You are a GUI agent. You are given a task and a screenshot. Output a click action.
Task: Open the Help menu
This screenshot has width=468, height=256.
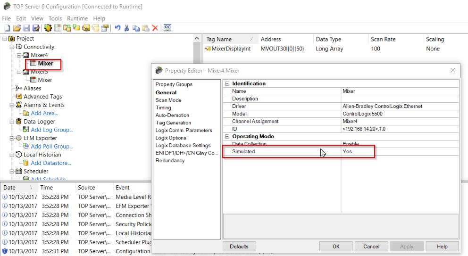pos(99,18)
